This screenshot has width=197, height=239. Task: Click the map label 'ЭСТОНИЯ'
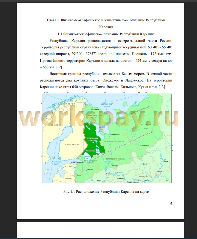(68, 167)
